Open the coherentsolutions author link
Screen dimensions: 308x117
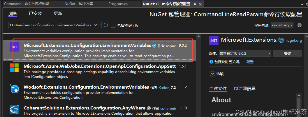(x=168, y=108)
